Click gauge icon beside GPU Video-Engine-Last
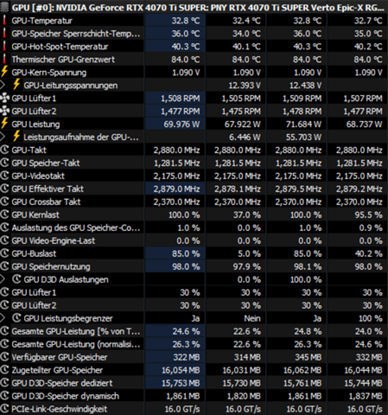This screenshot has width=388, height=415. pos(4,240)
